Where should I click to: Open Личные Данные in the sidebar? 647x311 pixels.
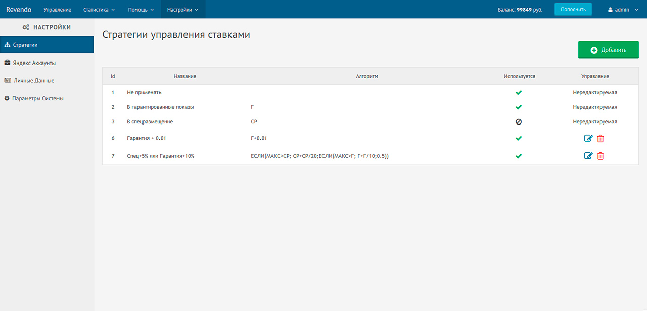click(47, 80)
